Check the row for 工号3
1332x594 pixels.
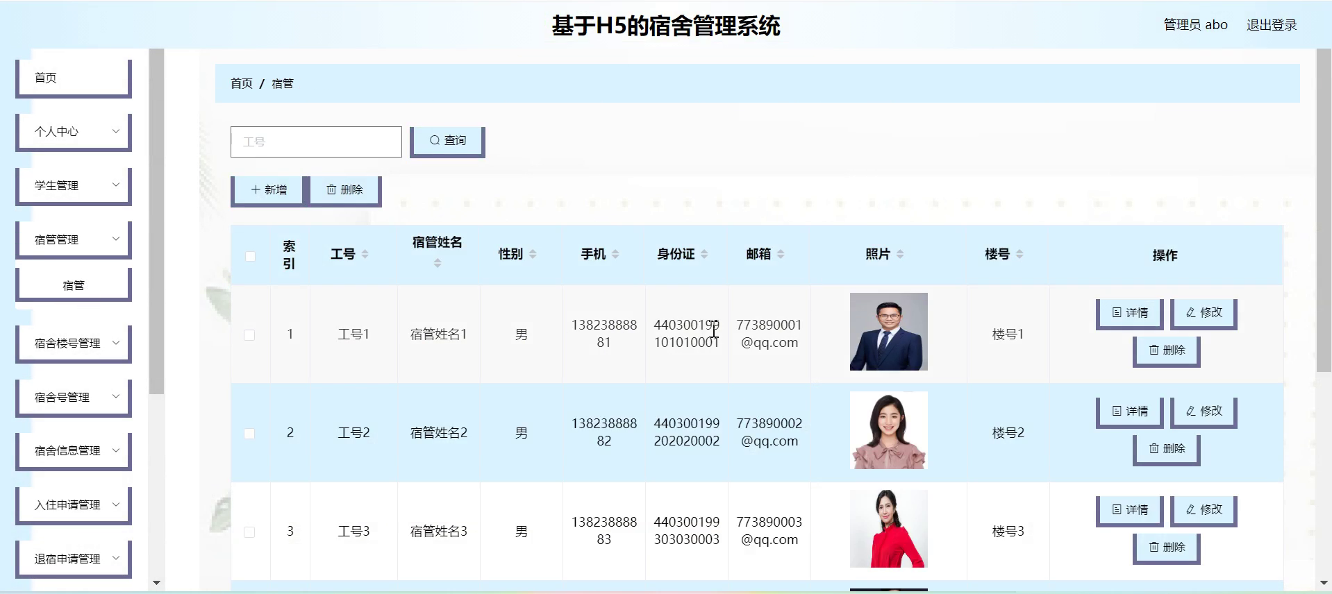[x=249, y=532]
